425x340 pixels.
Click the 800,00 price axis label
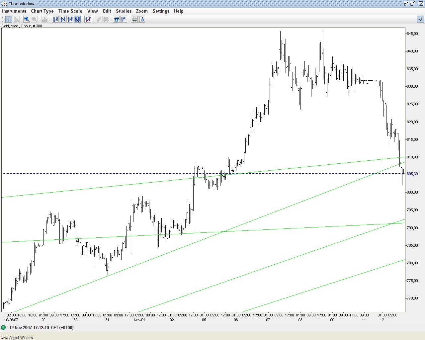[x=412, y=192]
